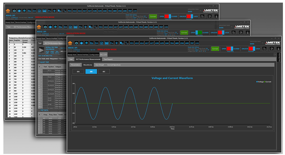
Task: Expand the Bus Monitor side panel
Action: tap(279, 57)
